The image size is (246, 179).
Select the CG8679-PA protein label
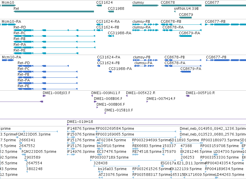click(x=191, y=69)
